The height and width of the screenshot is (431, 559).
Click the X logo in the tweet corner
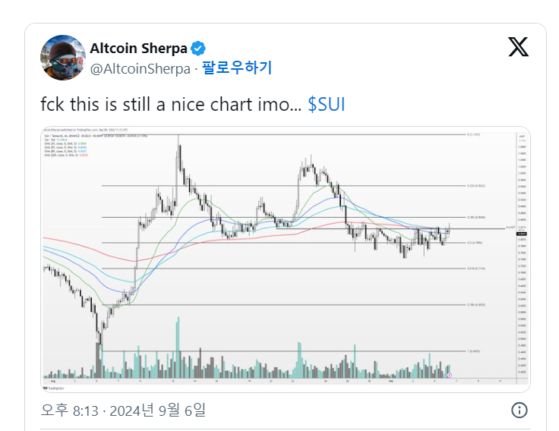pos(518,48)
